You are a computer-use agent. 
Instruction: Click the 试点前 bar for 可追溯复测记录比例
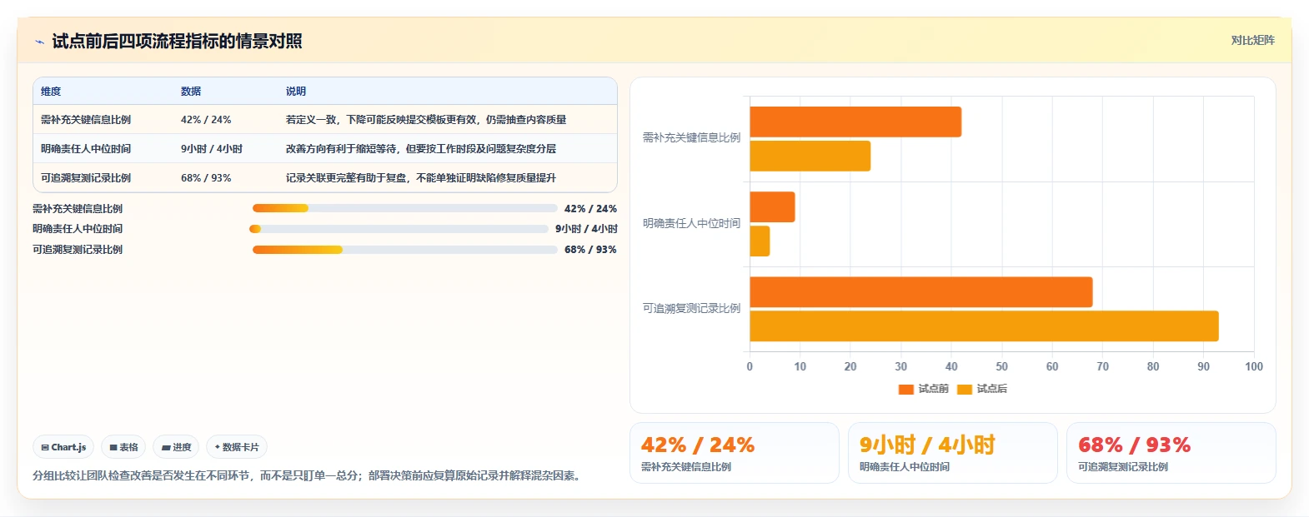[921, 292]
